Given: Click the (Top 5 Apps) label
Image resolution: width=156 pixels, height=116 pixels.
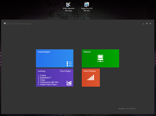Looking at the screenshot, I should [65, 71].
